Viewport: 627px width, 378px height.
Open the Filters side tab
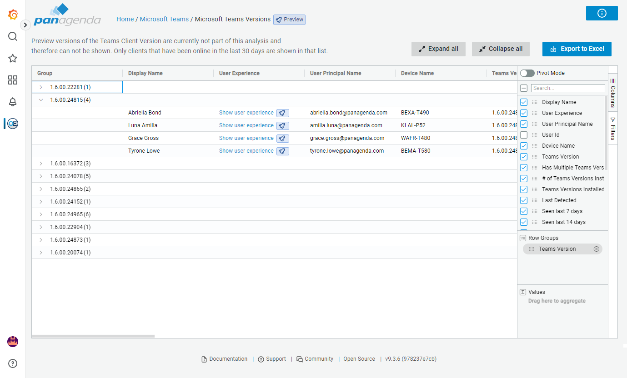click(x=612, y=129)
